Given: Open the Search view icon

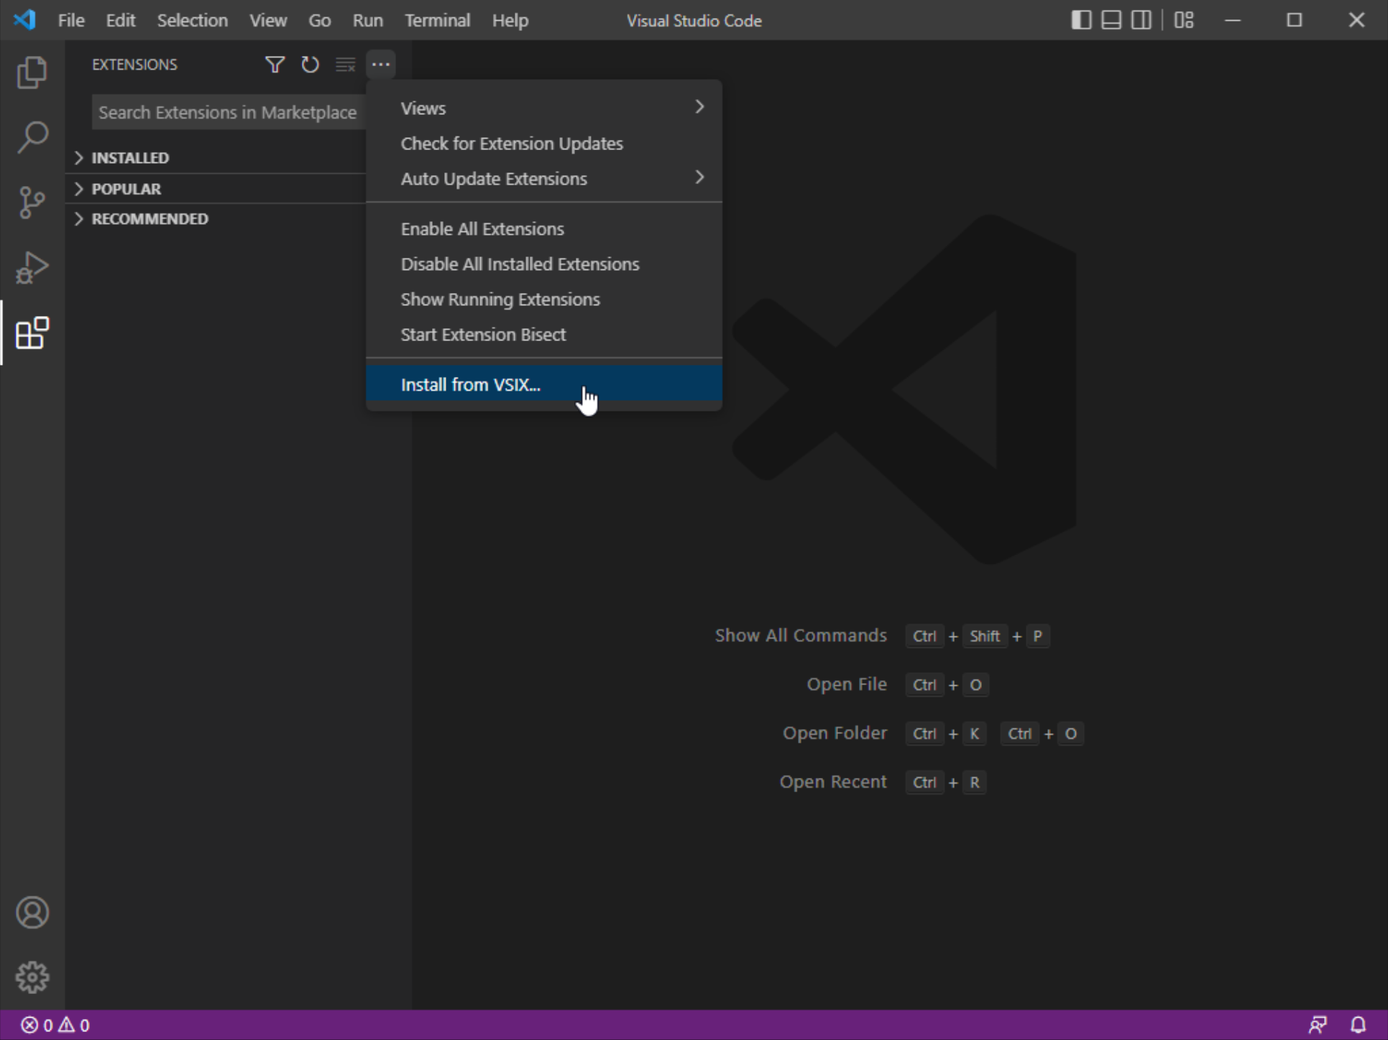Looking at the screenshot, I should pyautogui.click(x=32, y=136).
